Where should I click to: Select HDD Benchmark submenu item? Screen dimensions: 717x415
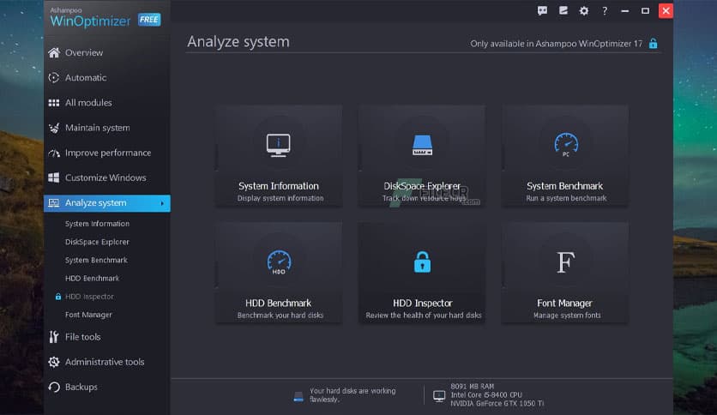[x=92, y=279]
